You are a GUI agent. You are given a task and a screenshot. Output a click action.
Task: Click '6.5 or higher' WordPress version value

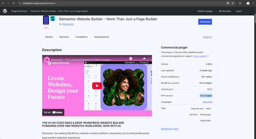[206, 83]
